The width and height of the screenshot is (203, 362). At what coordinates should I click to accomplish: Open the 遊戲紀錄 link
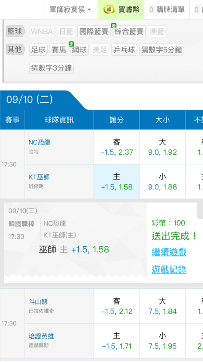(169, 269)
